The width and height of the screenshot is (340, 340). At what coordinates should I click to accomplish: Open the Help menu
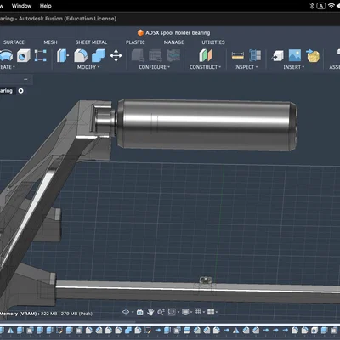pos(46,6)
